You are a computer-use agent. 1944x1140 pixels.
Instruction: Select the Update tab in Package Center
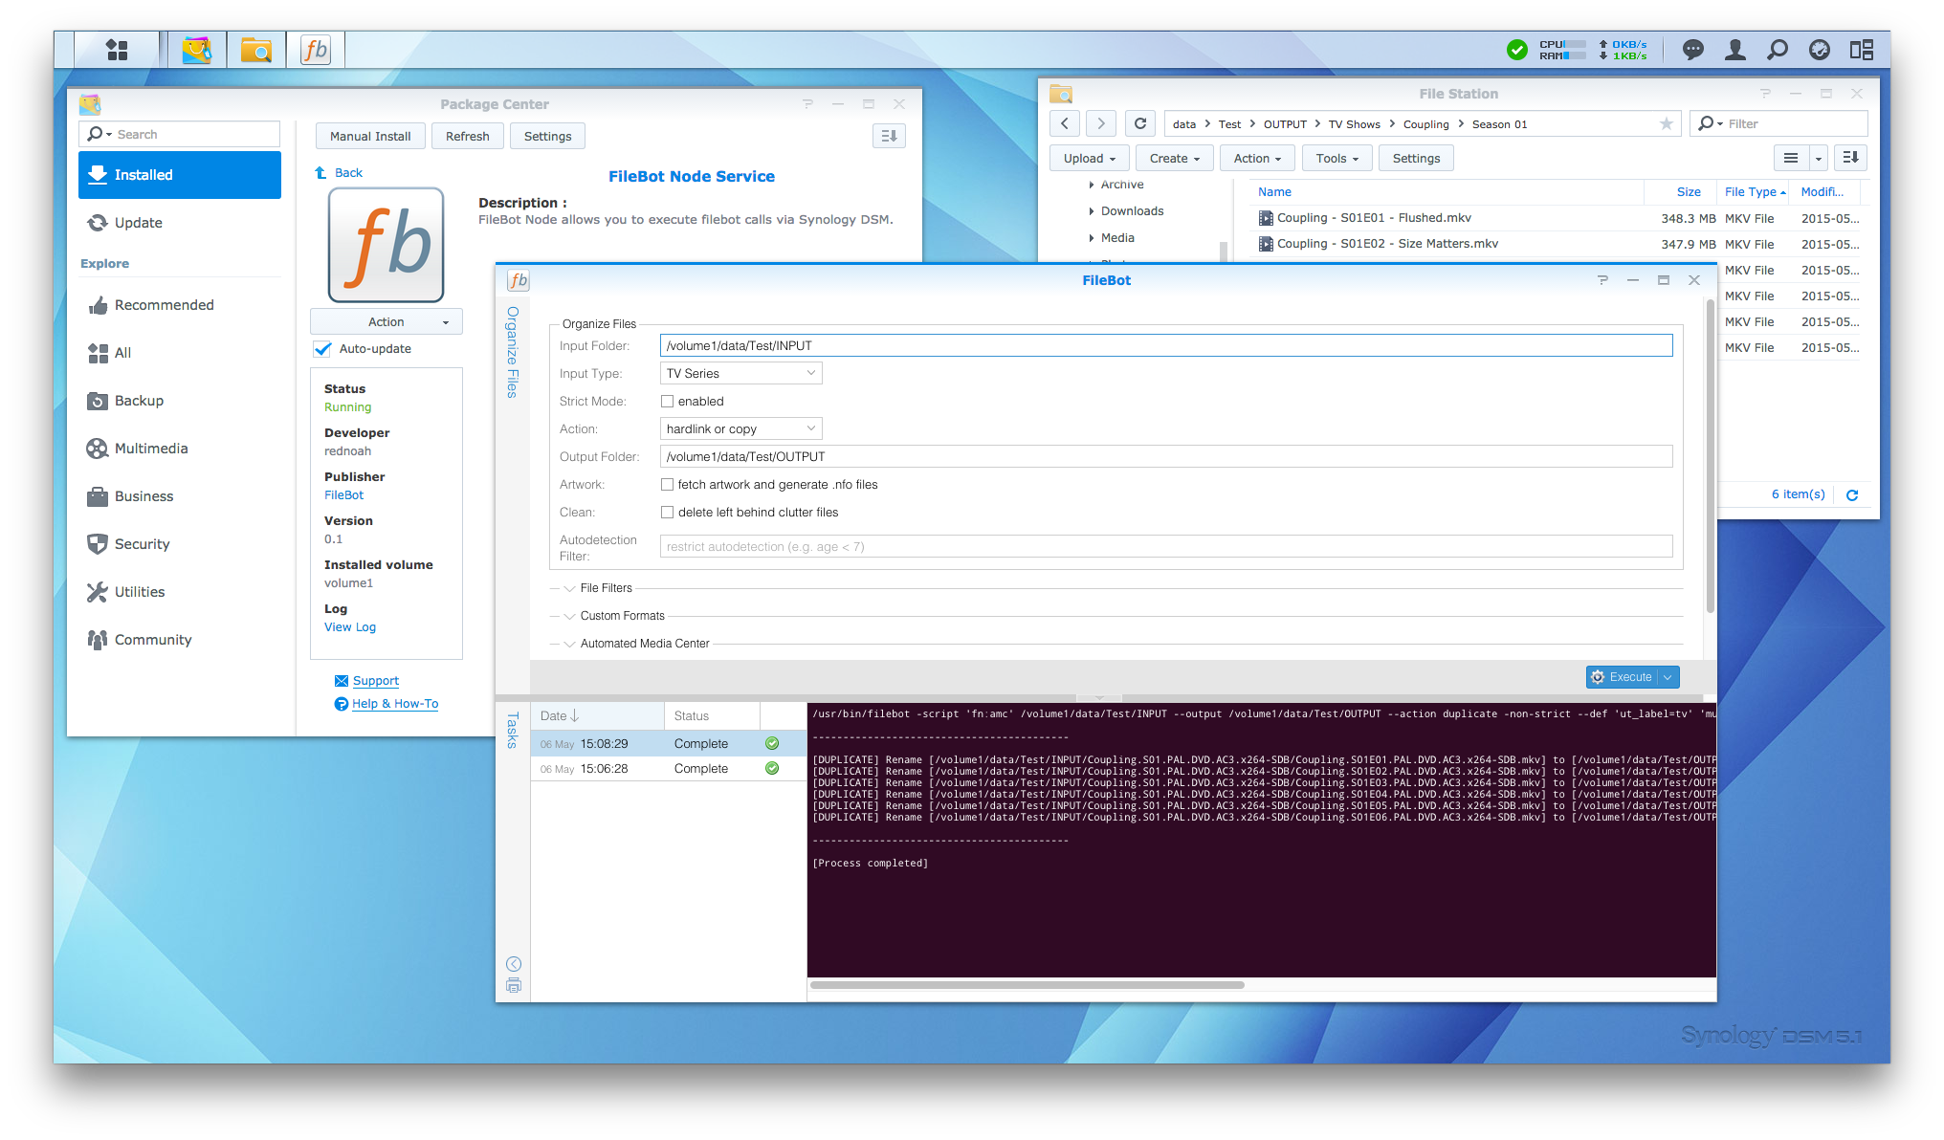(139, 223)
